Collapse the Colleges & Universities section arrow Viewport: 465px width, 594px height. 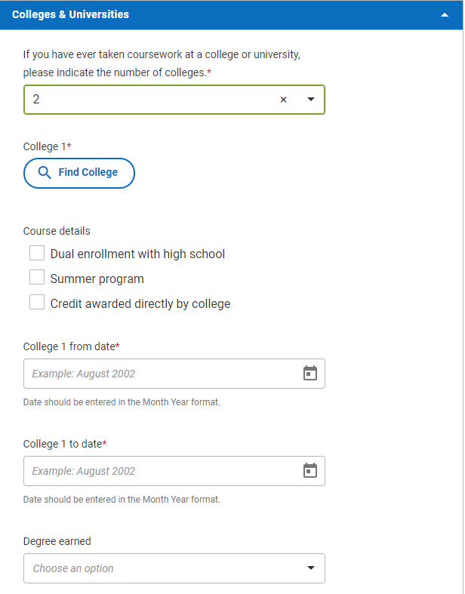(445, 15)
